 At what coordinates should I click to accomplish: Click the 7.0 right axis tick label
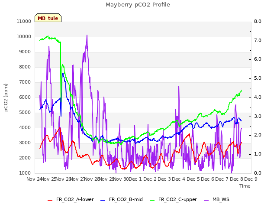point(258,40)
